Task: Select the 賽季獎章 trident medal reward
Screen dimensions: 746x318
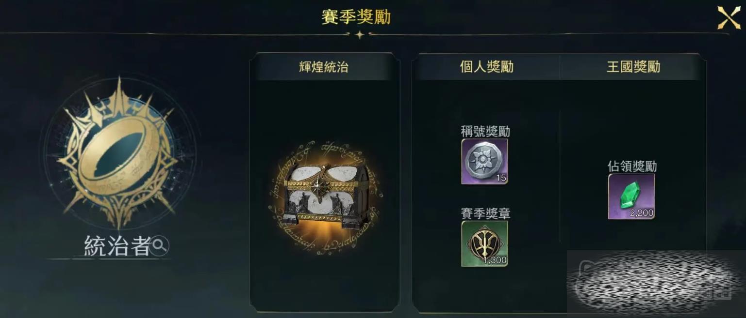Action: (x=484, y=243)
